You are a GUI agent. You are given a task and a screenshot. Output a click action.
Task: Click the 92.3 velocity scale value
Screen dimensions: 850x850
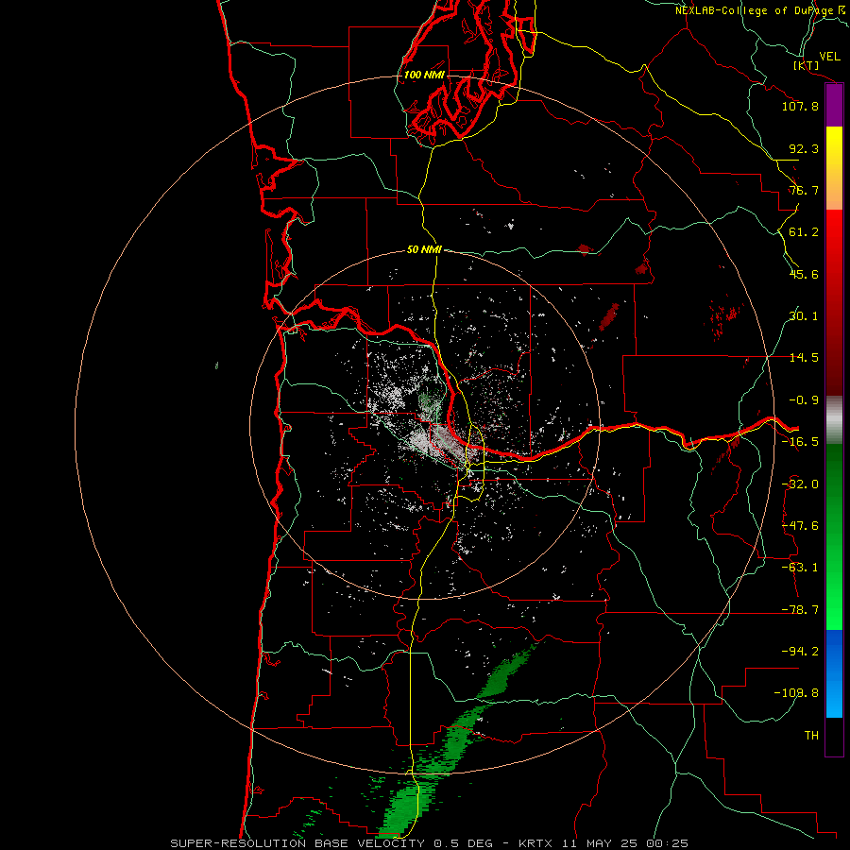(x=804, y=148)
